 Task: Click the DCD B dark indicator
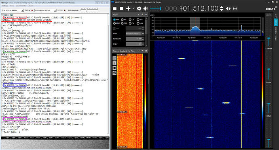click(x=65, y=10)
